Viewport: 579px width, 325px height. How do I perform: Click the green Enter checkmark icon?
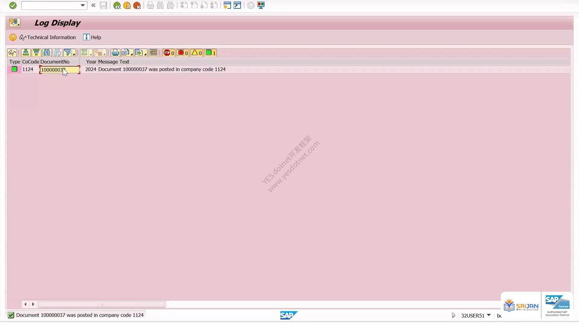[x=13, y=5]
